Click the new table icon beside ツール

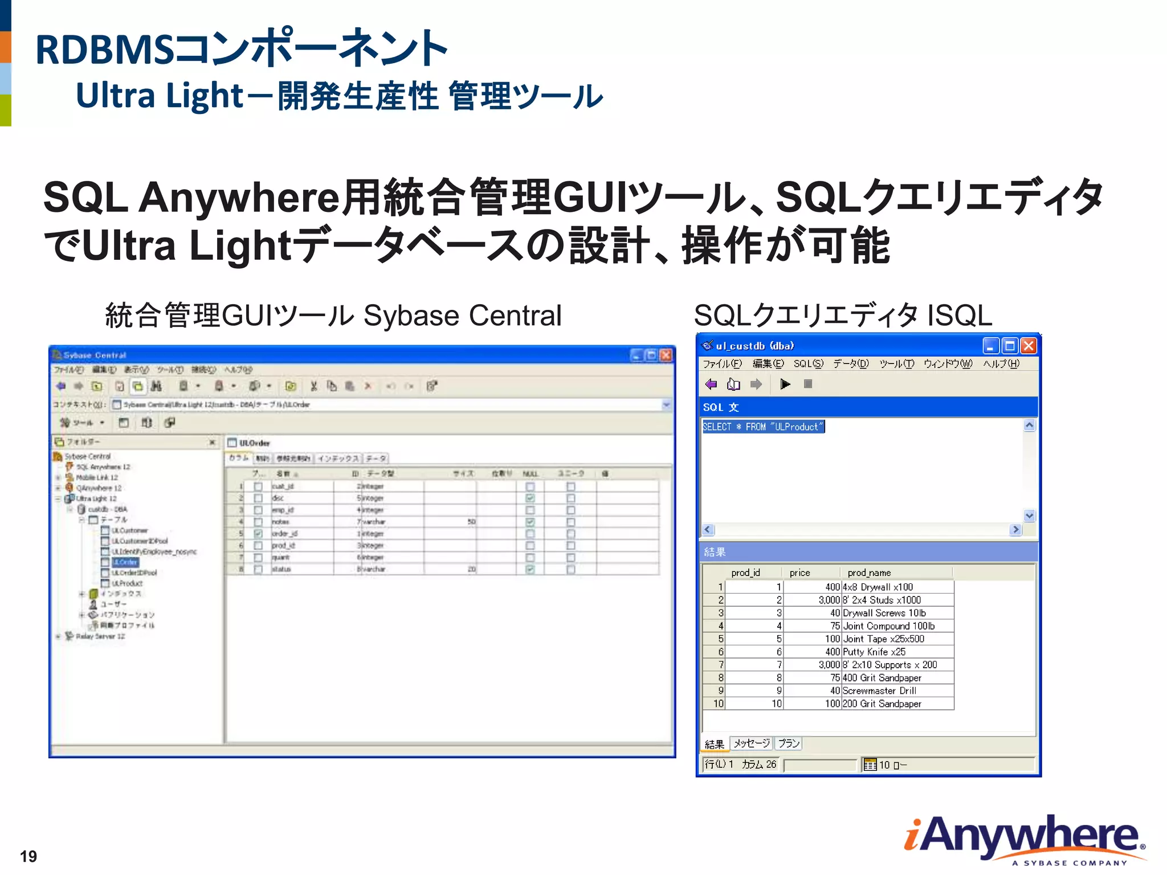[x=124, y=423]
